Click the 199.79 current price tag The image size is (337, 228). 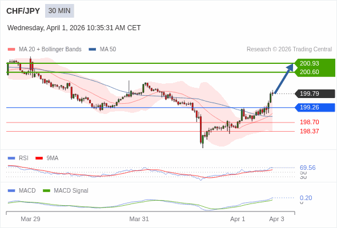coord(315,93)
